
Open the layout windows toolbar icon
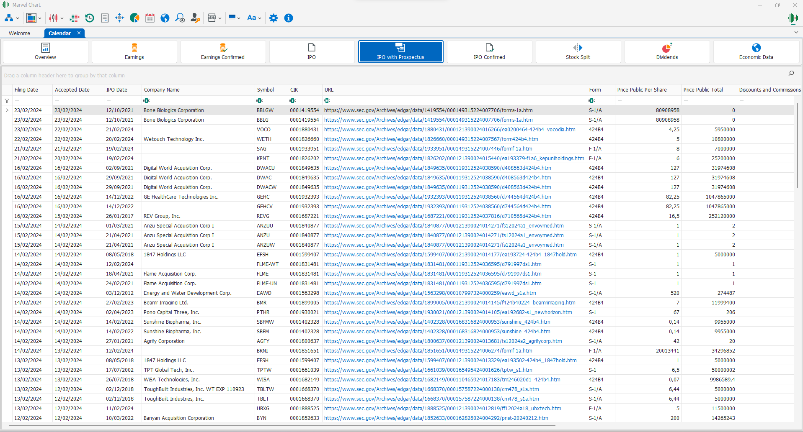tap(31, 18)
